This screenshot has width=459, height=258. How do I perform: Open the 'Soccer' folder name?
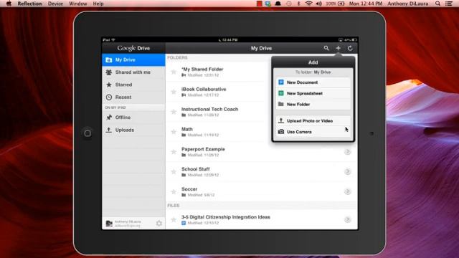click(189, 189)
